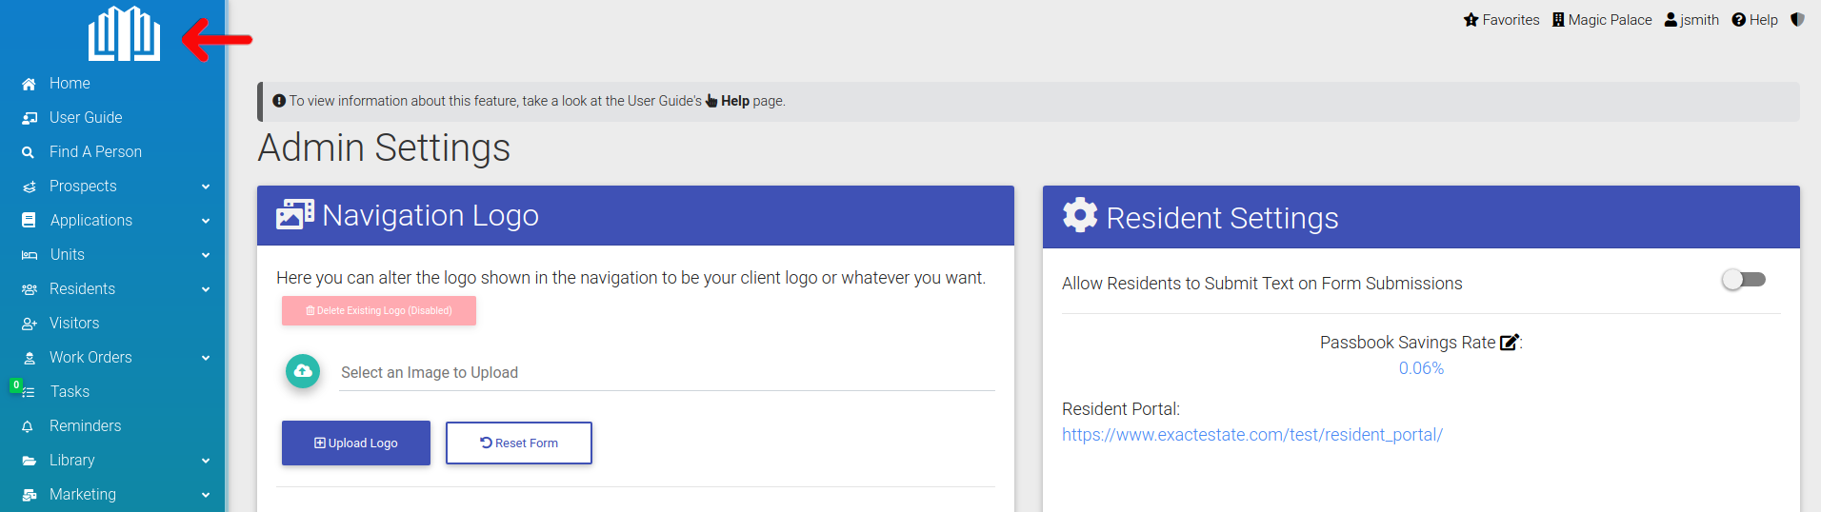Screen dimensions: 1821x512
Task: Open the resident portal URL link
Action: (1252, 435)
